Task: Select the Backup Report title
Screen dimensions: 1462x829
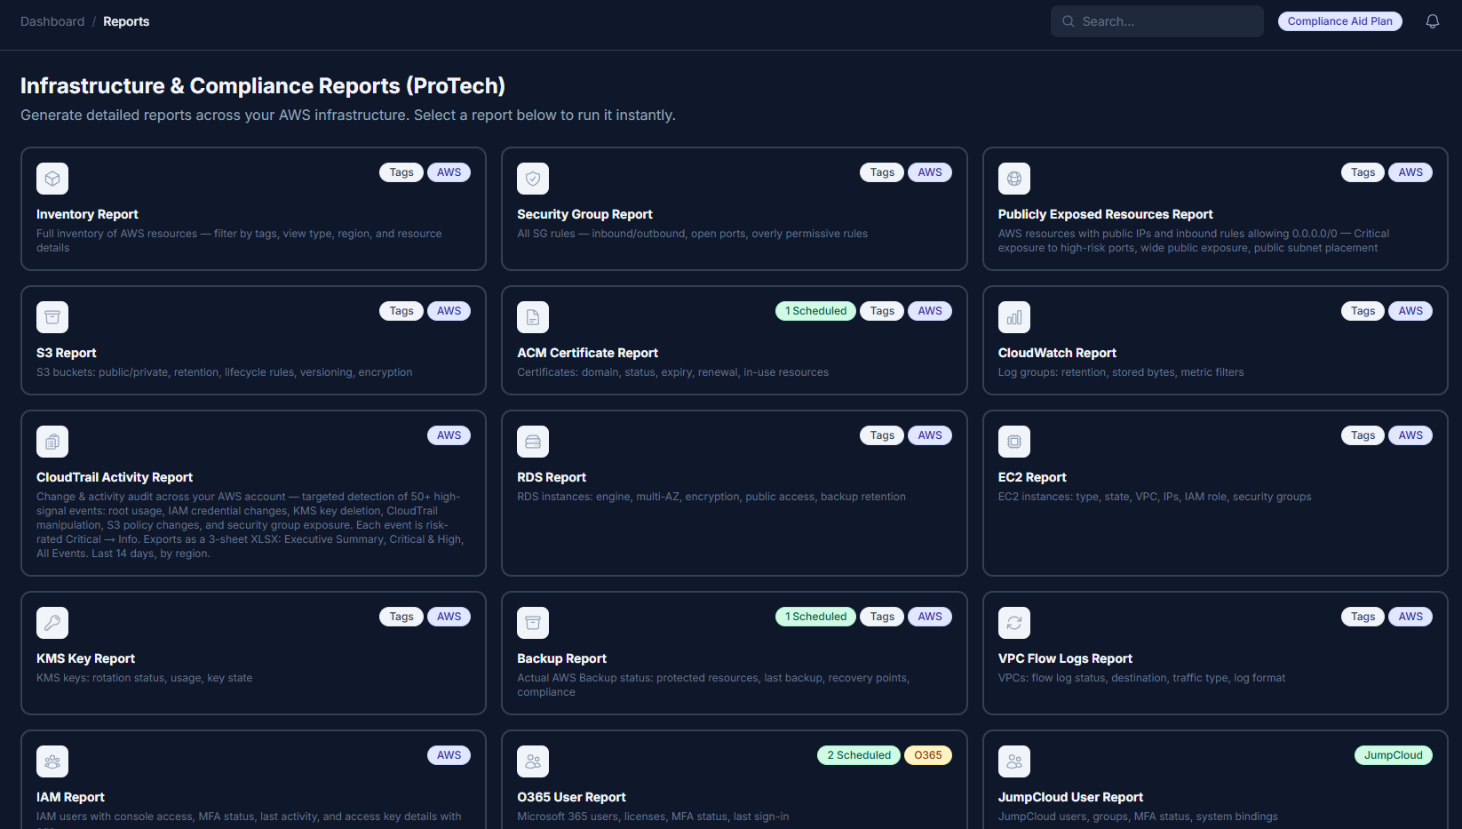Action: (x=561, y=658)
